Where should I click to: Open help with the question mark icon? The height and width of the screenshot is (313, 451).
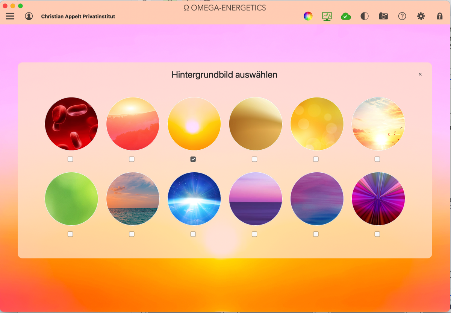coord(402,16)
